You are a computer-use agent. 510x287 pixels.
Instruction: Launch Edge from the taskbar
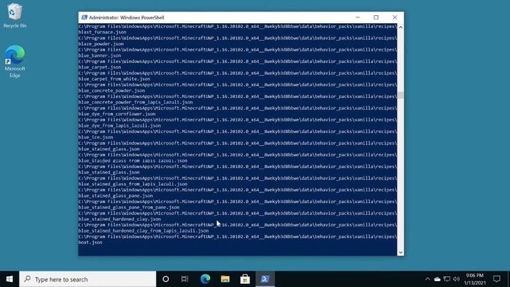point(205,279)
